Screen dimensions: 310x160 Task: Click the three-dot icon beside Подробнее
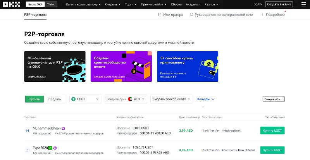pyautogui.click(x=262, y=15)
